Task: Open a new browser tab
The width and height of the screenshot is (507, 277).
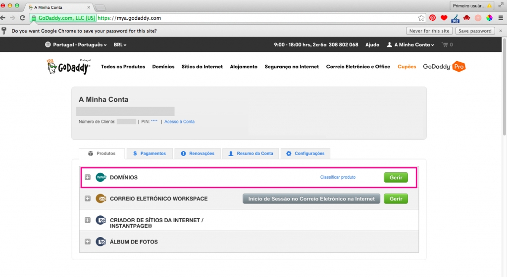Action: click(100, 7)
